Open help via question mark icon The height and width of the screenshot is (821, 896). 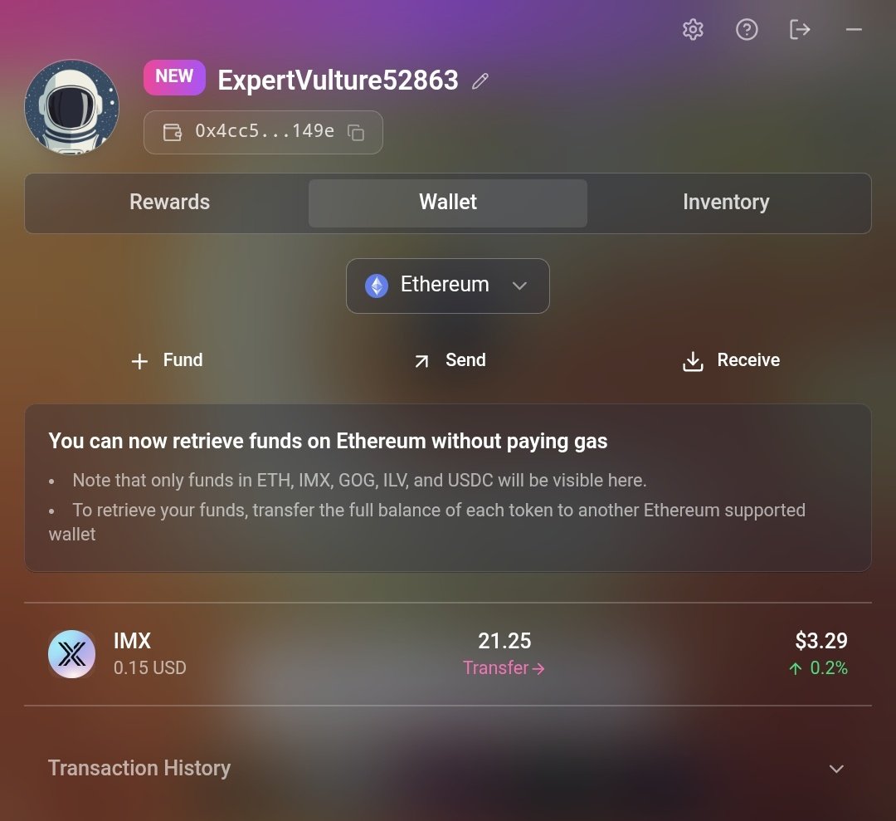(747, 29)
